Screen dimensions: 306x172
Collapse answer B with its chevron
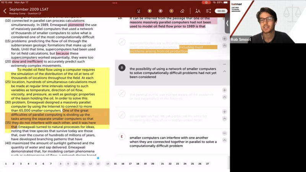point(225,71)
